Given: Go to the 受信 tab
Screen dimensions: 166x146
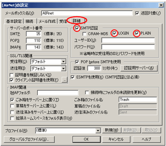Looking at the screenshot, I should tap(63, 21).
